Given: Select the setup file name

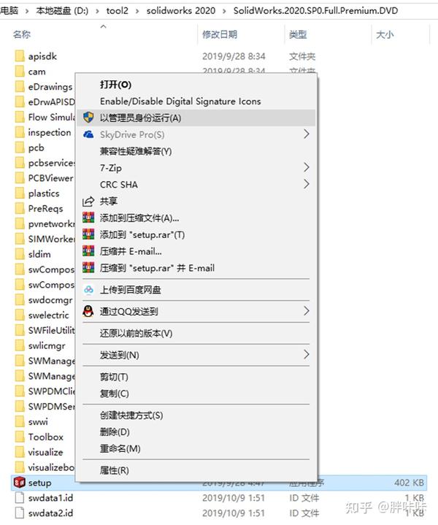Looking at the screenshot, I should point(40,483).
